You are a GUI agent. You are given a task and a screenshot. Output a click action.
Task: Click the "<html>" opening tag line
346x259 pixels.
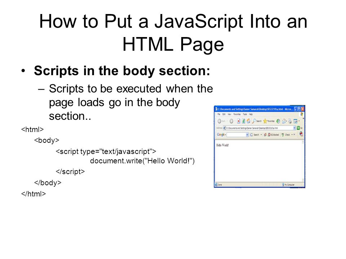(32, 129)
